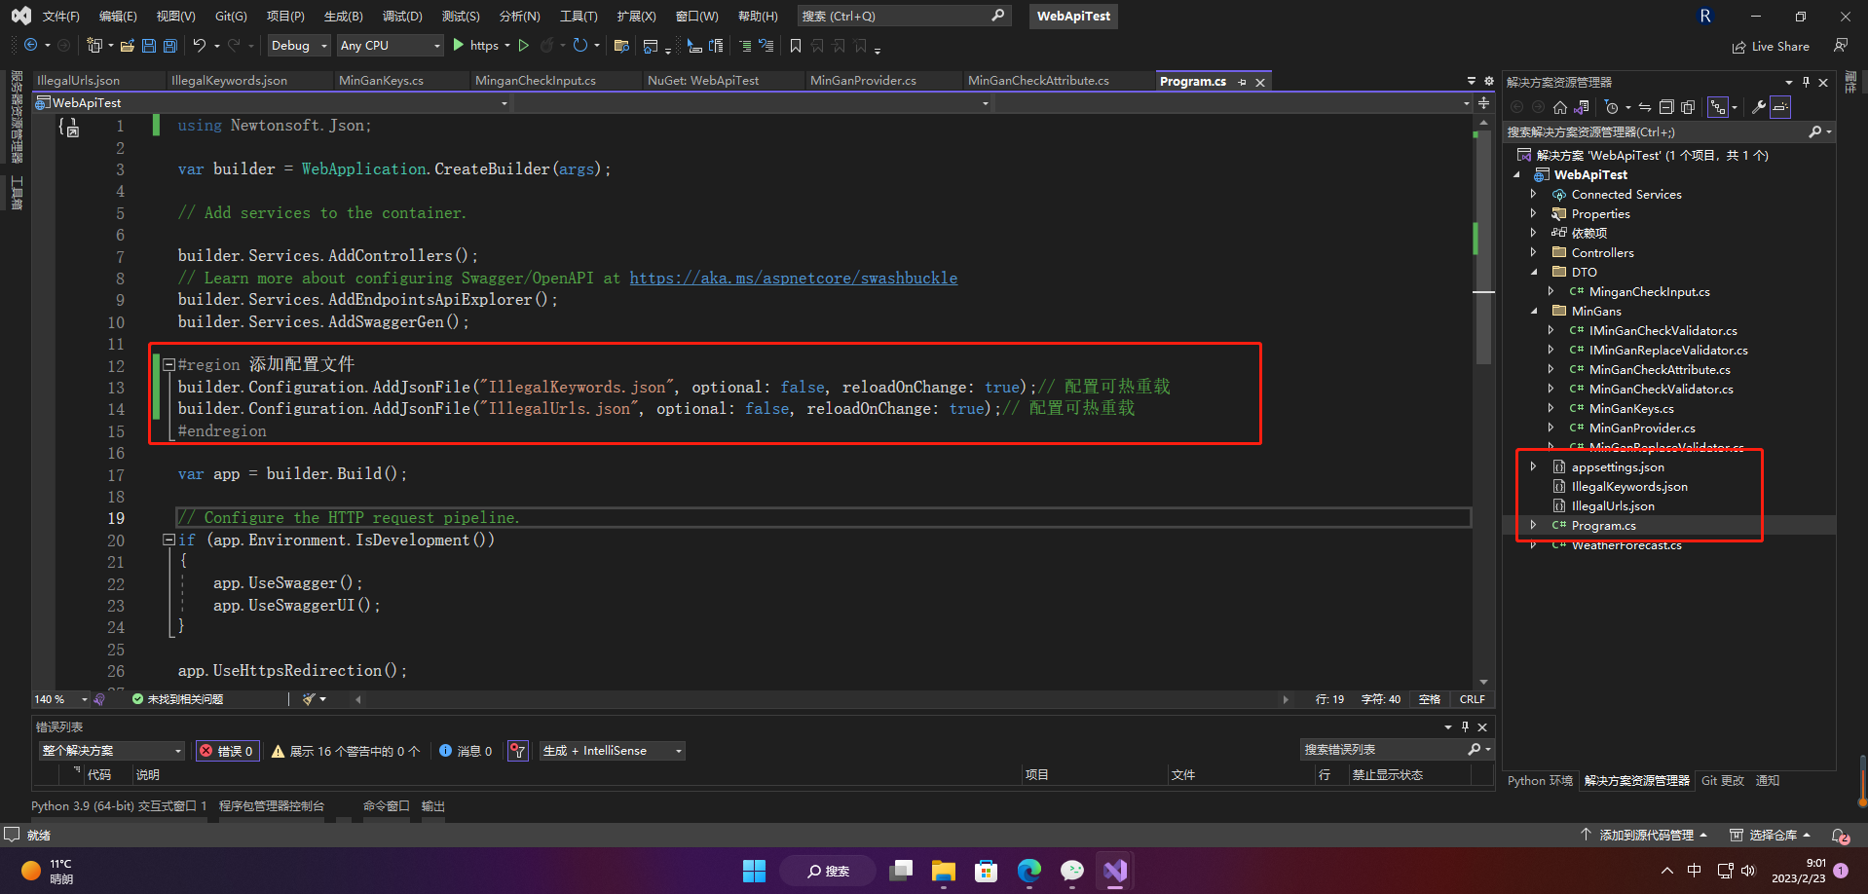This screenshot has height=894, width=1868.
Task: Click the pending changes filter clock icon
Action: tap(1612, 107)
